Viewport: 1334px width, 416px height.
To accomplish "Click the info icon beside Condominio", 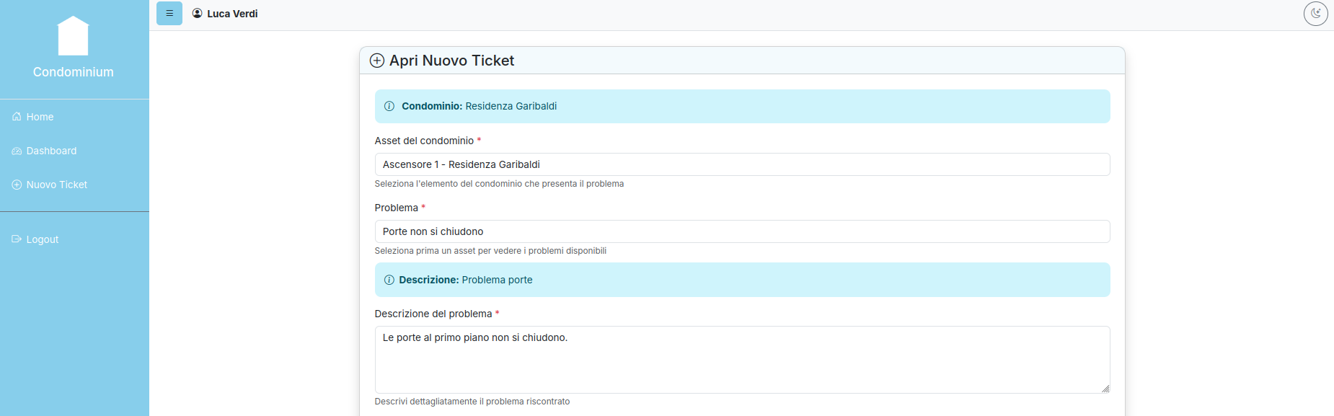I will (389, 106).
